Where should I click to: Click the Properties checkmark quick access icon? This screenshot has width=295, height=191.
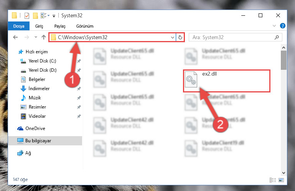(x=27, y=16)
